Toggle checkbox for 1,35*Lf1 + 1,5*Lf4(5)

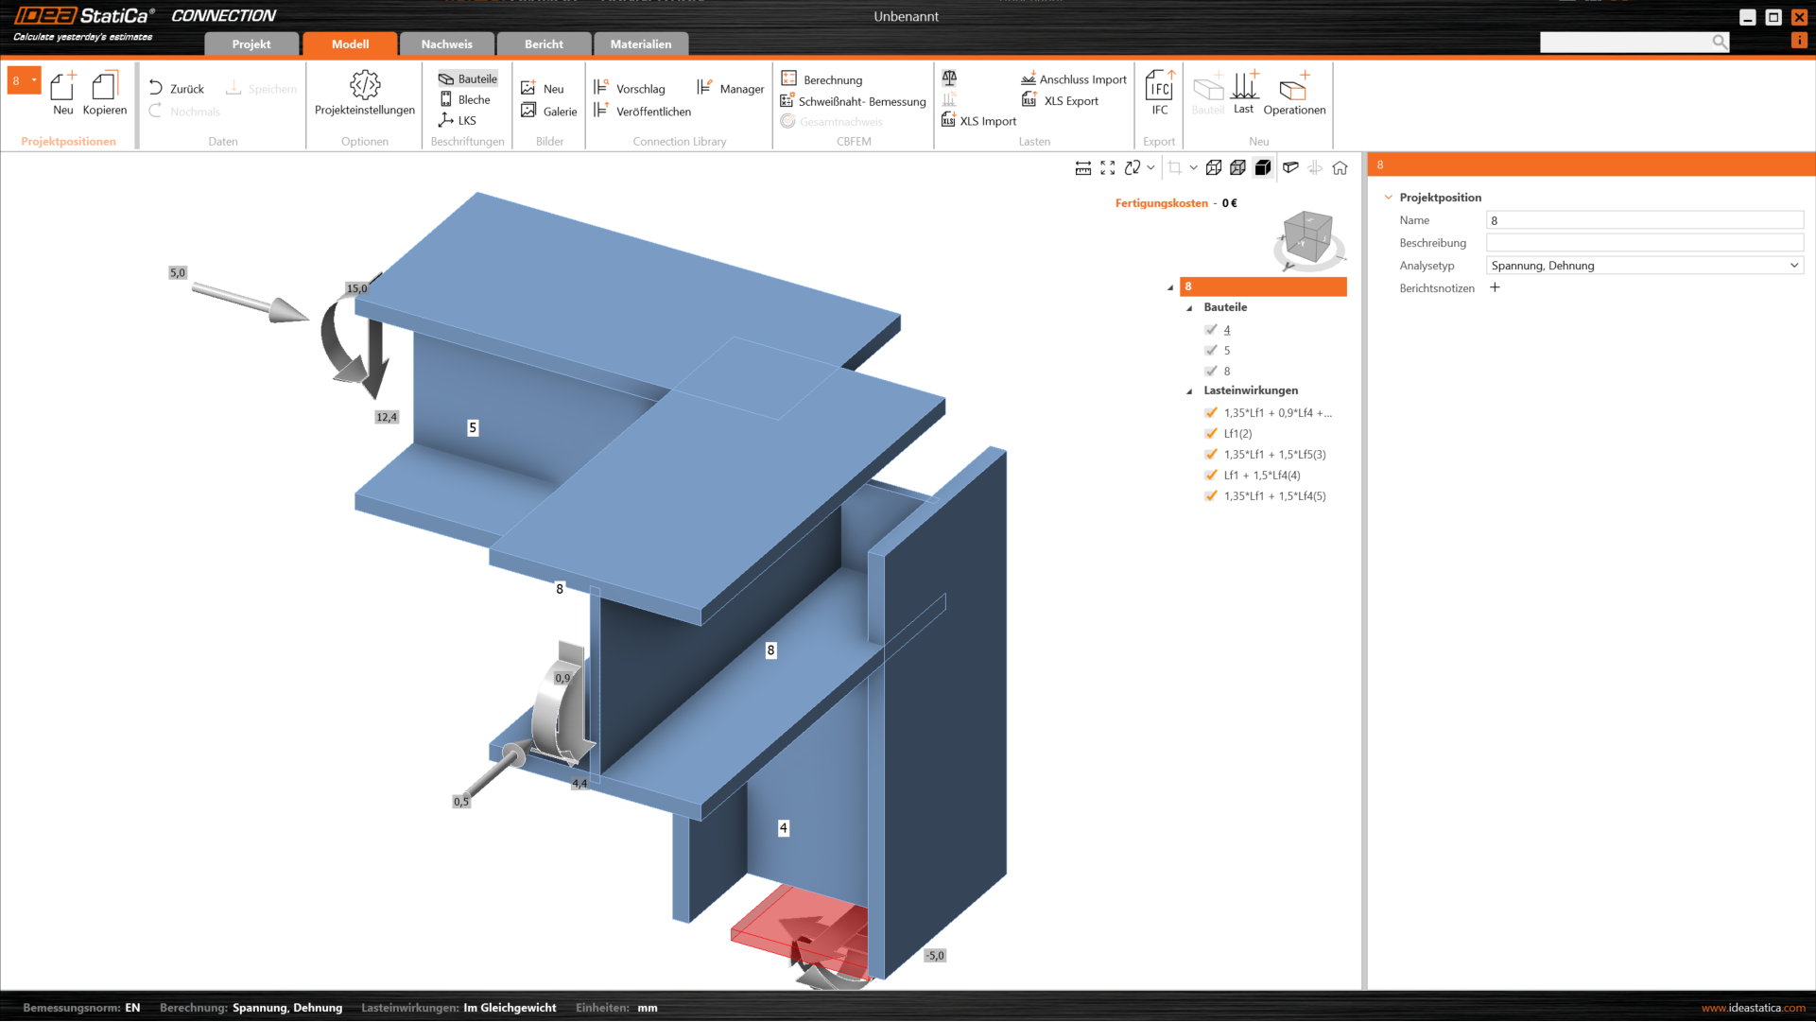click(x=1211, y=495)
